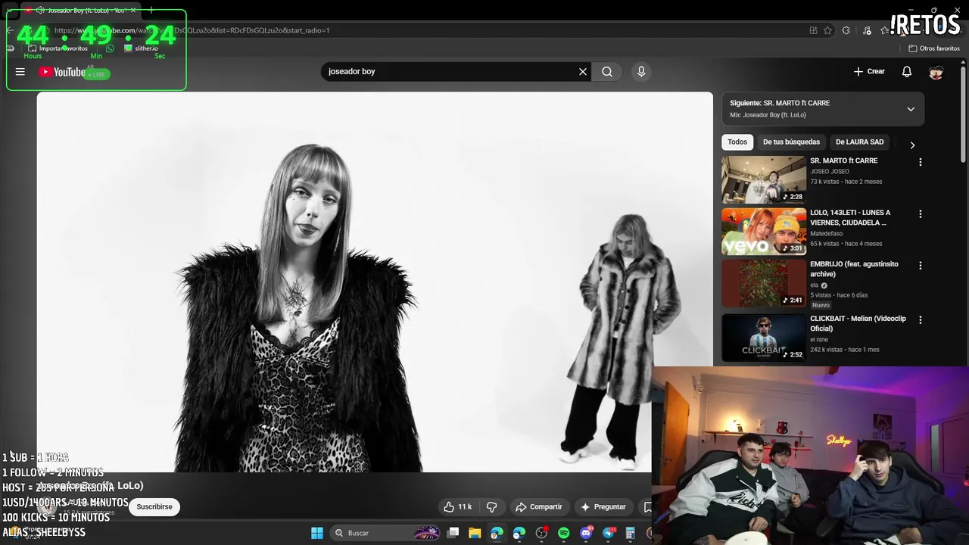
Task: Click the Matedefaso channel name
Action: [826, 234]
